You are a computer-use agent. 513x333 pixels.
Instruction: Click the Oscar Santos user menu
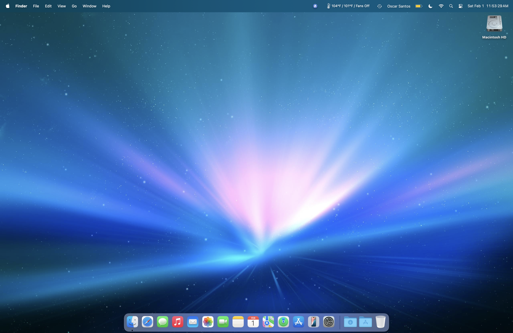pos(399,6)
